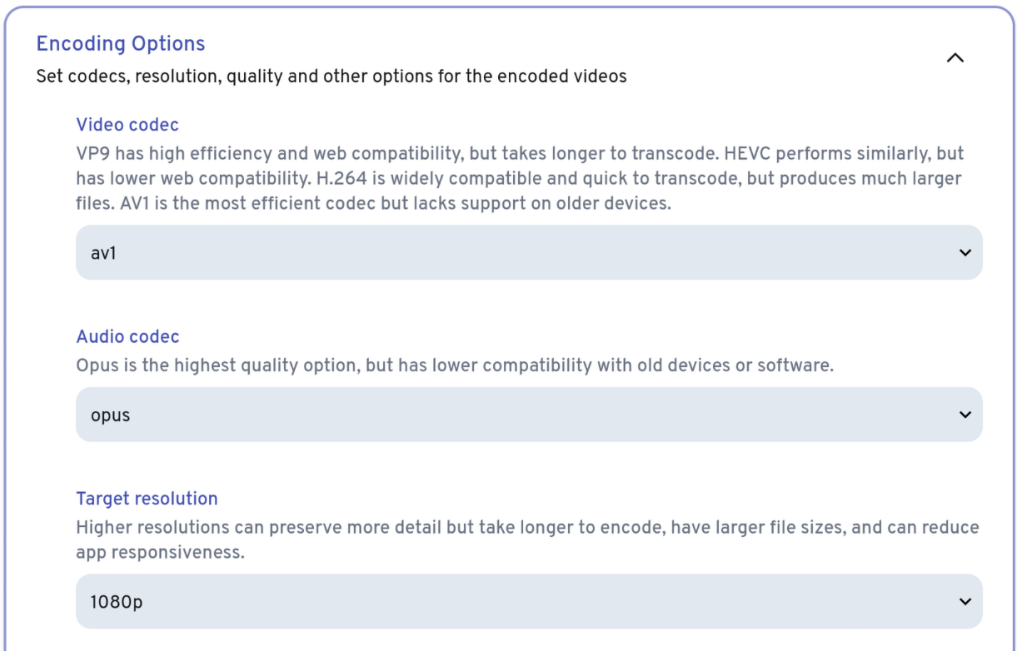Screen dimensions: 1017x651
Task: Click the 'Set codecs, resolution, quality' subtitle
Action: 331,76
